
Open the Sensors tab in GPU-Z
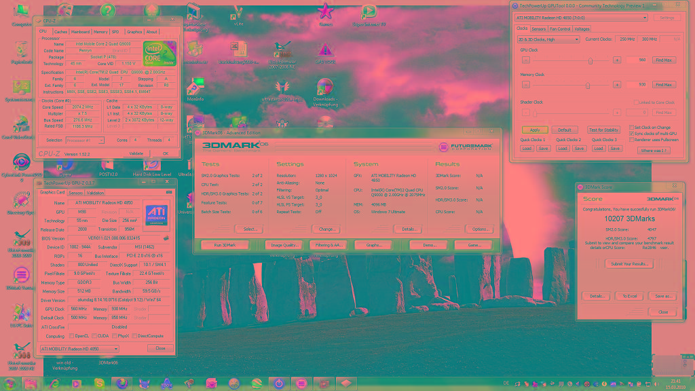coord(76,193)
